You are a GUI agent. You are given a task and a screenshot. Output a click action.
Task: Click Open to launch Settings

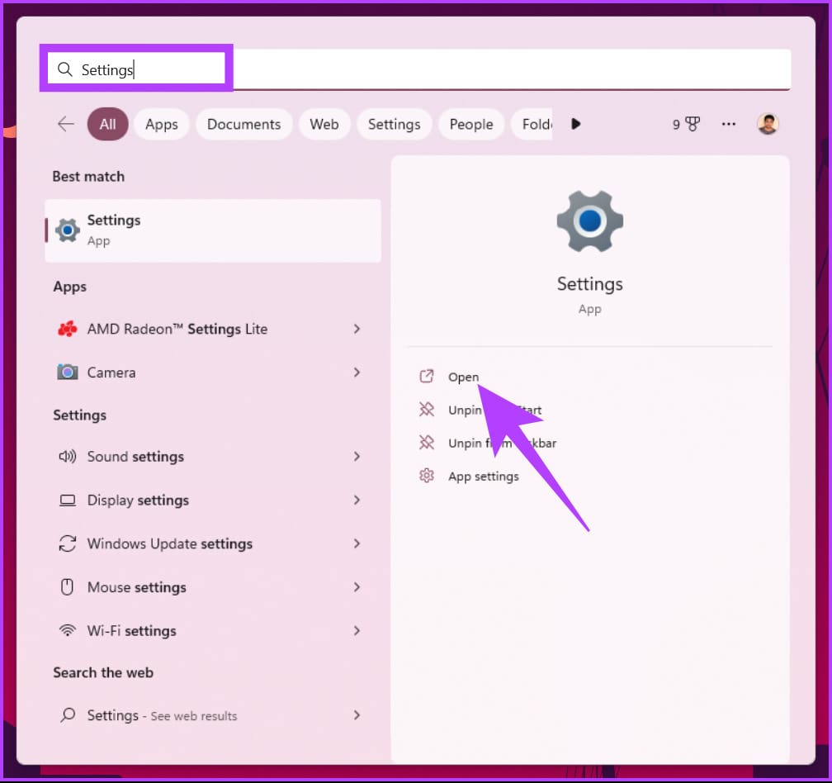click(463, 377)
